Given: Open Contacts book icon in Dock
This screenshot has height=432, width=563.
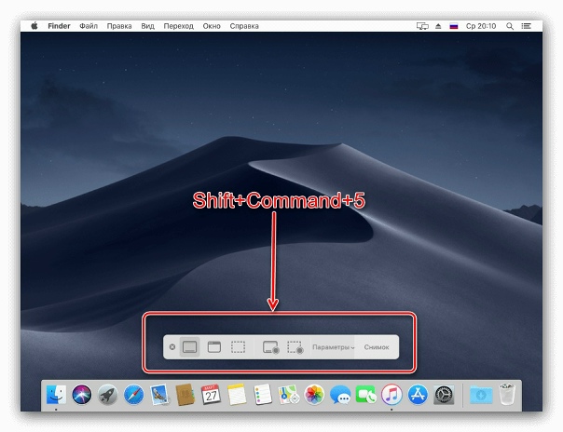Looking at the screenshot, I should (x=185, y=395).
